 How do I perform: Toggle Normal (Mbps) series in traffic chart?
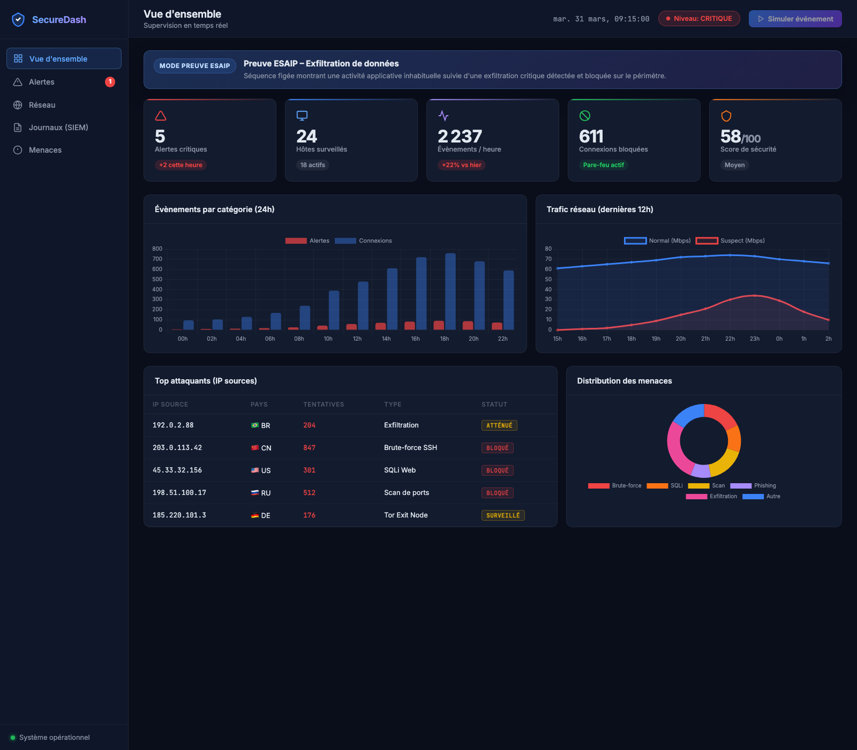point(658,241)
